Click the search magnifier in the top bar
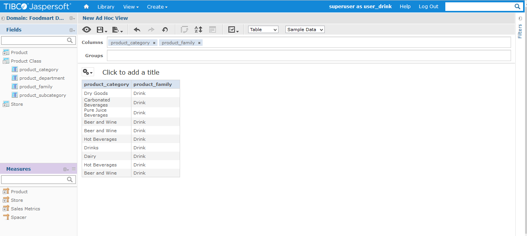The width and height of the screenshot is (527, 236). click(x=517, y=7)
